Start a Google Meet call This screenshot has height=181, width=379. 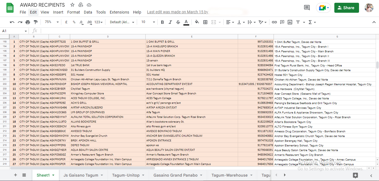pos(324,8)
